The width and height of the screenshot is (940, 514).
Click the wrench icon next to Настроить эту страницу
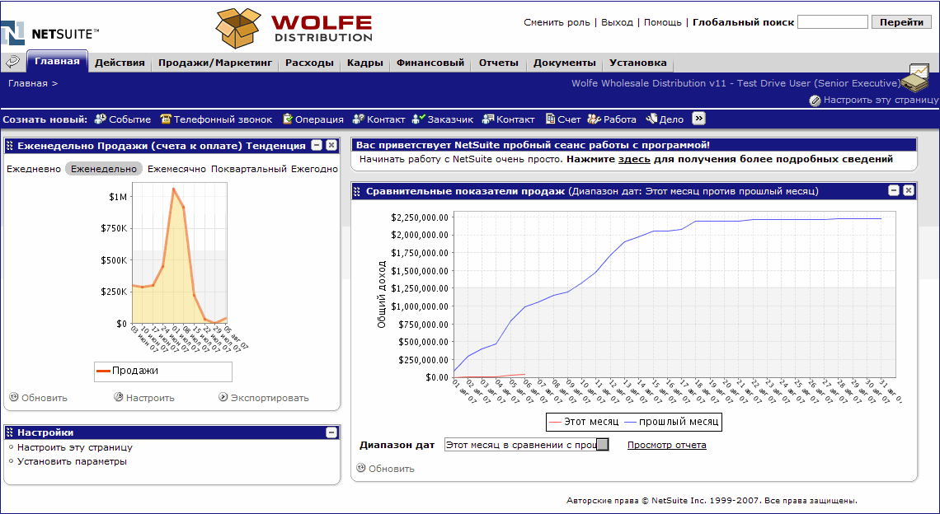[x=815, y=100]
